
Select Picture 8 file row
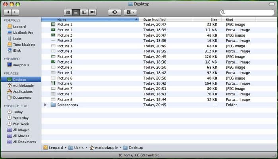159,99
